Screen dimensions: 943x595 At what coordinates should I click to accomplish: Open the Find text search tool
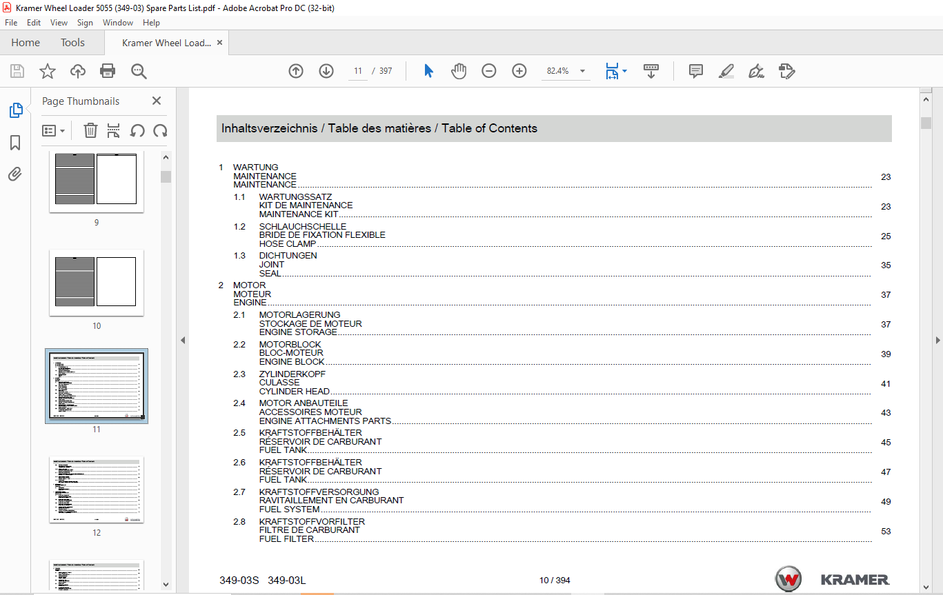click(139, 71)
